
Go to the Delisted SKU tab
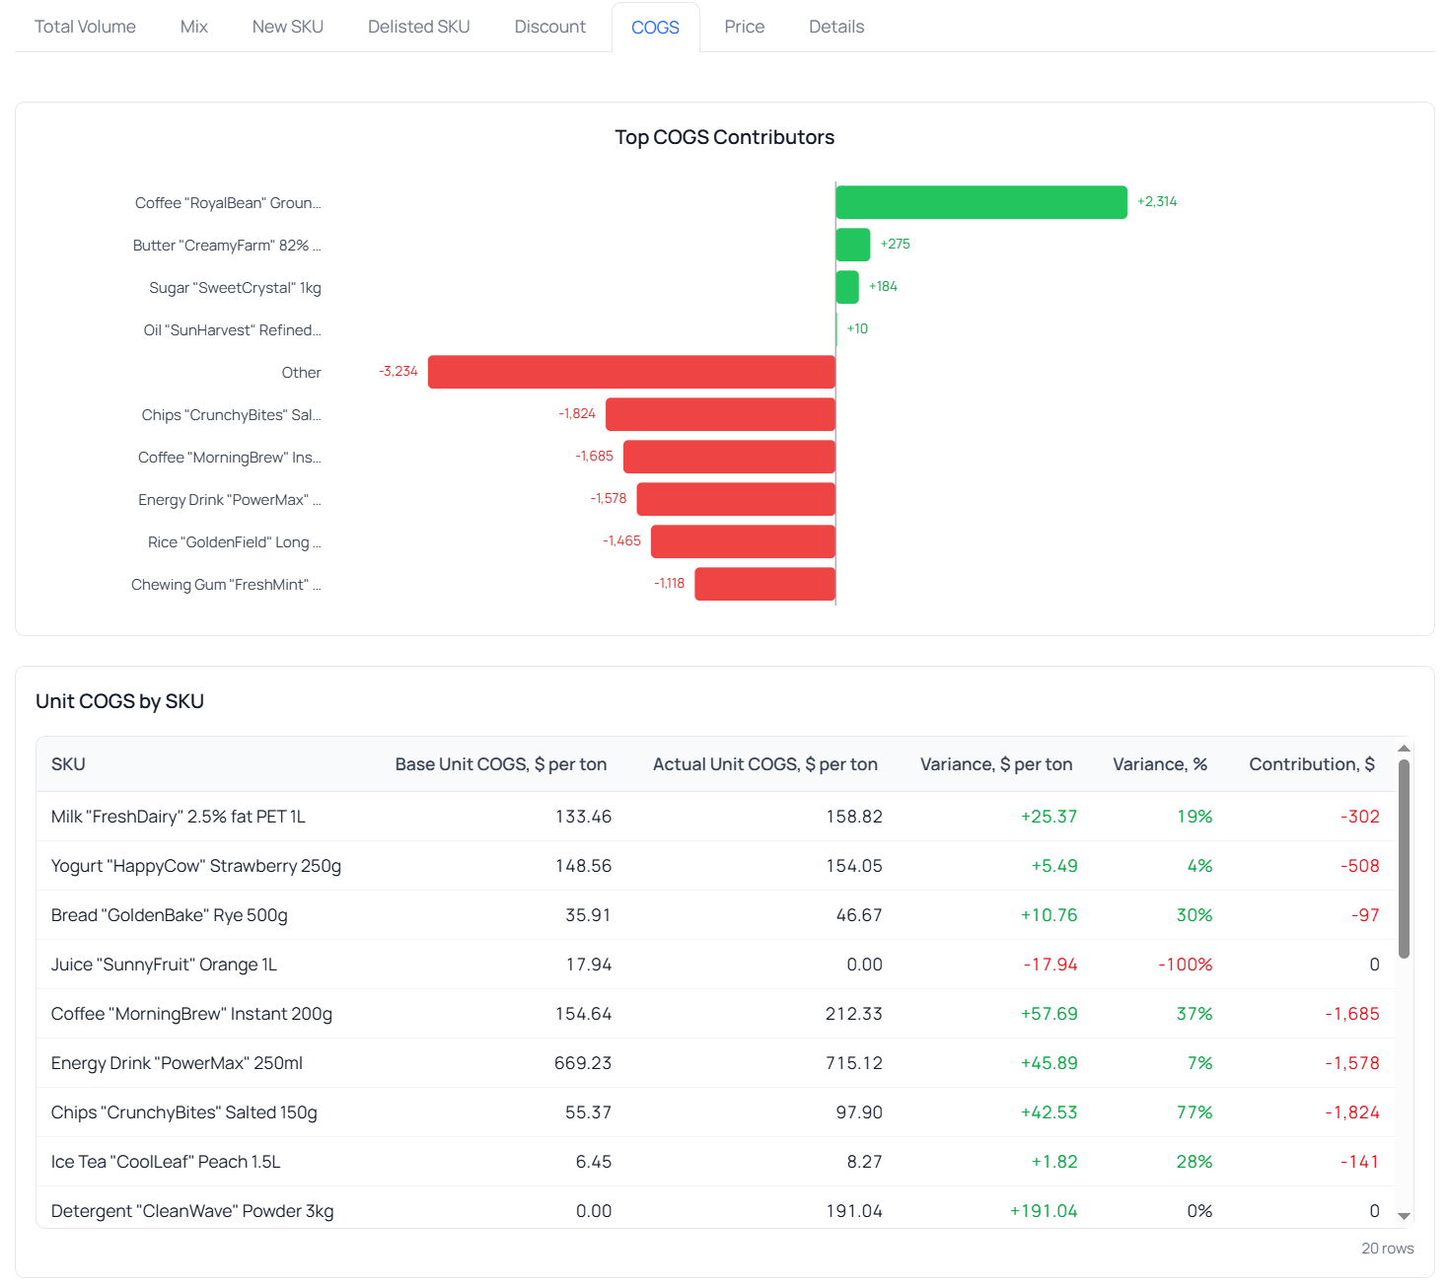click(418, 27)
